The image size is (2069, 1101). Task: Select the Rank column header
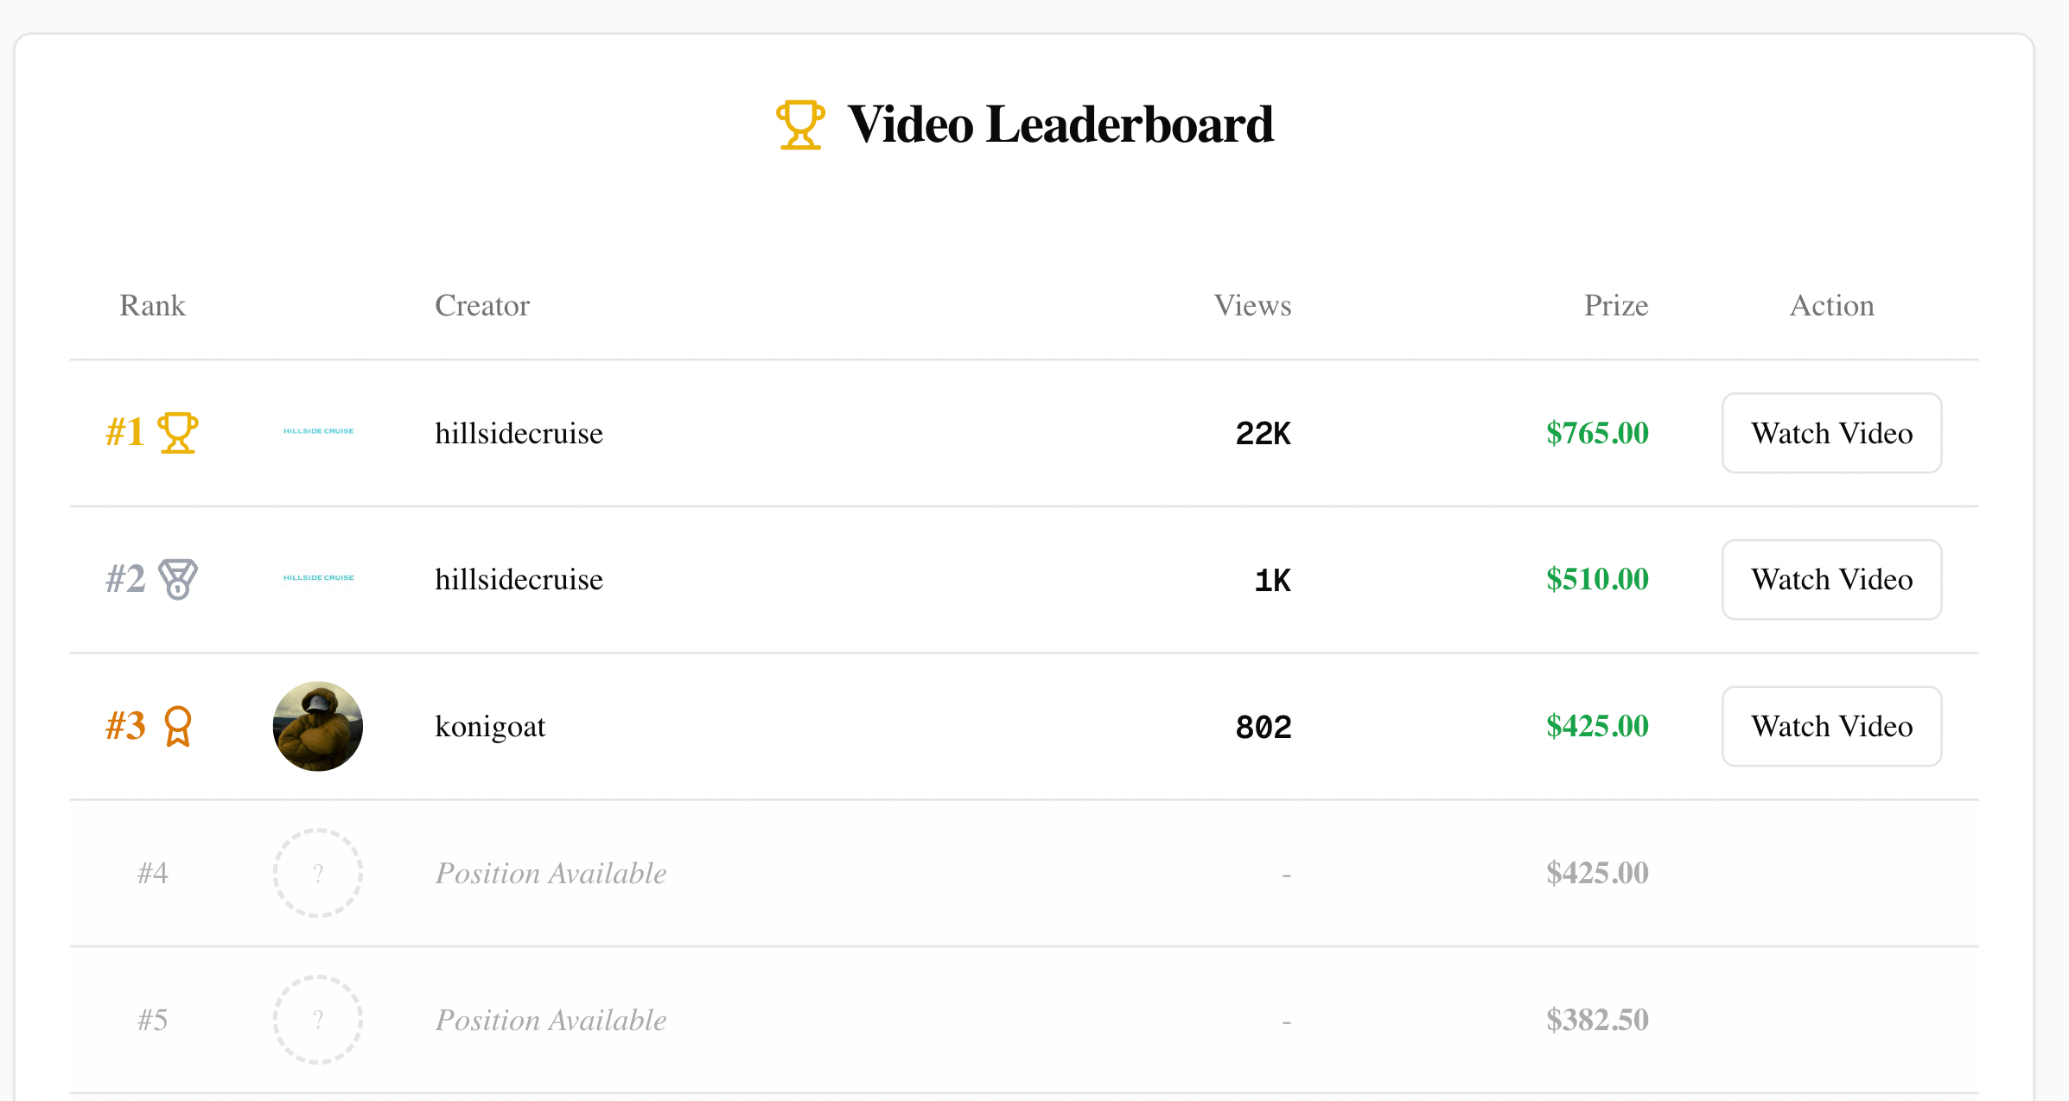pyautogui.click(x=152, y=305)
